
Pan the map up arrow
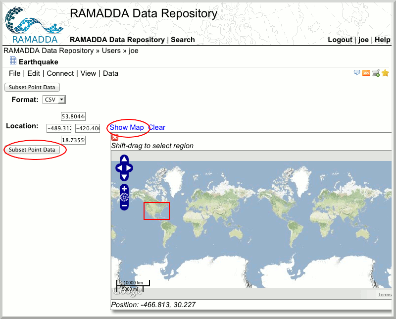click(124, 159)
